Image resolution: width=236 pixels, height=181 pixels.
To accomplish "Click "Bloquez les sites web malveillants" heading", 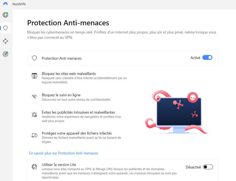I will tap(69, 74).
